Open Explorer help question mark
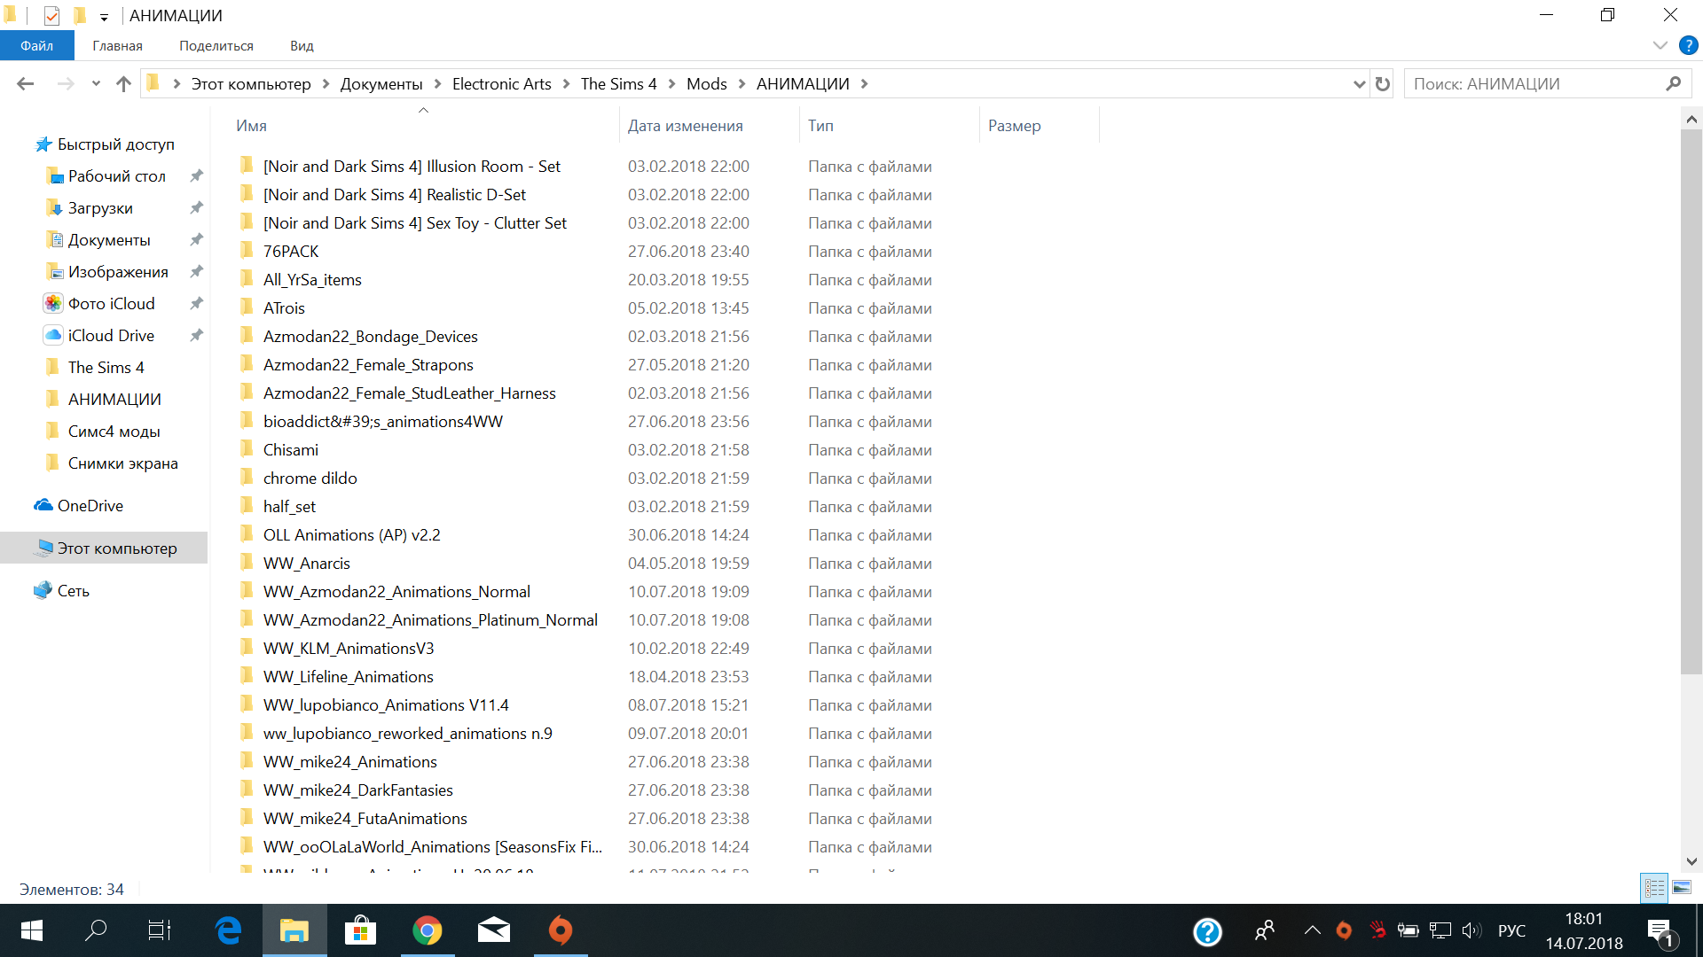This screenshot has width=1703, height=957. point(1688,45)
